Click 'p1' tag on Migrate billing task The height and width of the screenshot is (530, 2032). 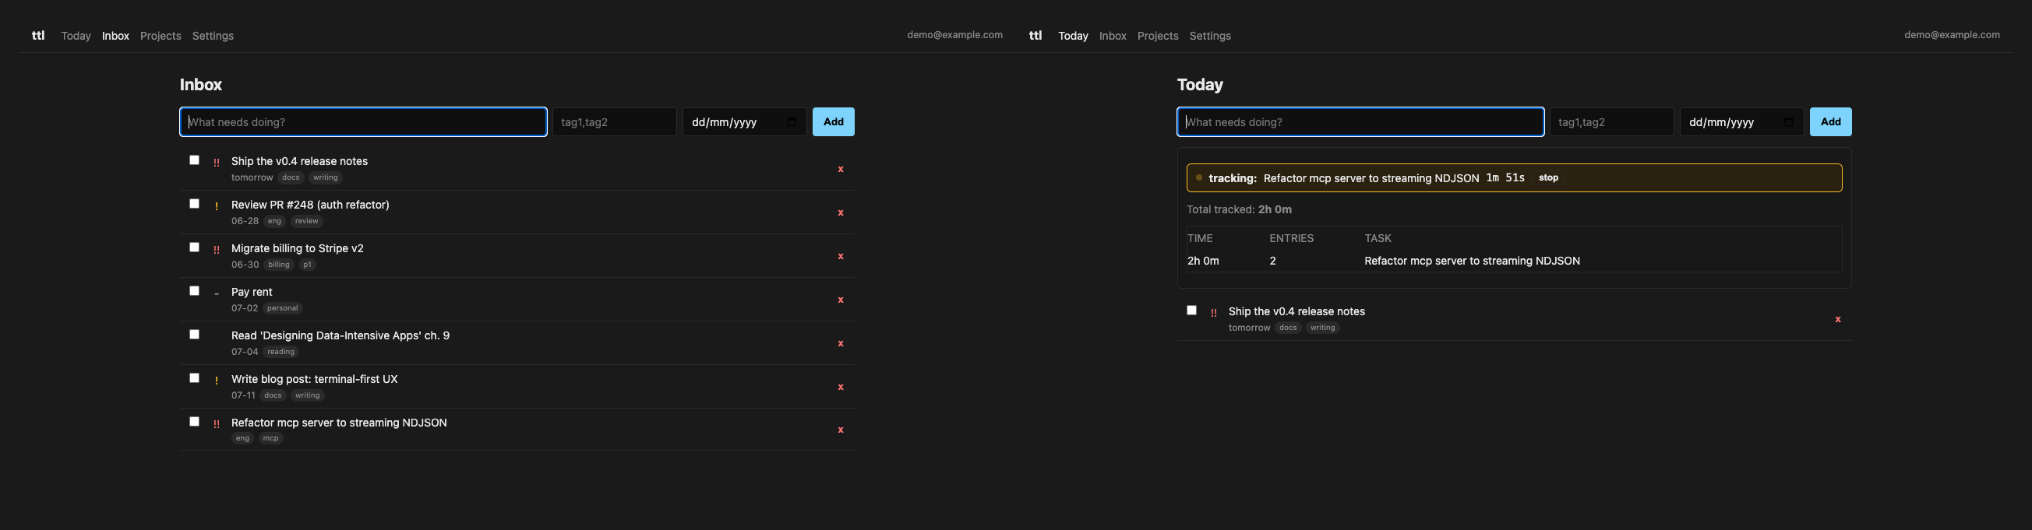coord(308,265)
